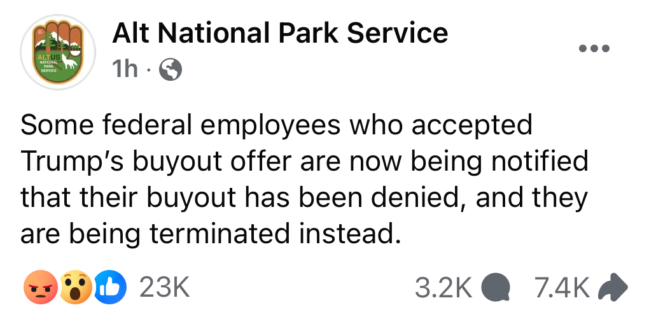Viewport: 649px width, 319px height.
Task: Click the public globe audience icon
Action: 171,69
